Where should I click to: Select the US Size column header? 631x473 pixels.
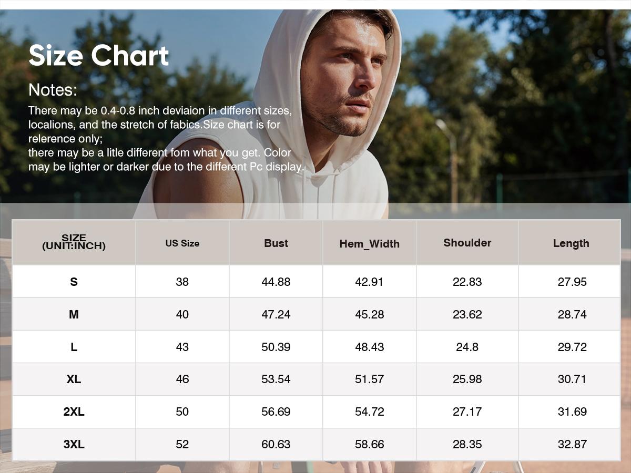click(182, 243)
